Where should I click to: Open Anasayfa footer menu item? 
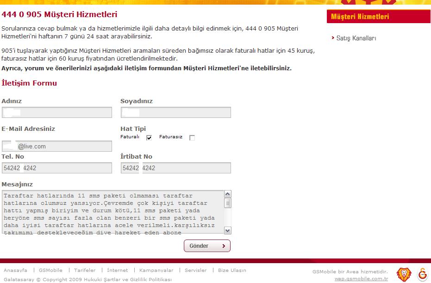[15, 271]
